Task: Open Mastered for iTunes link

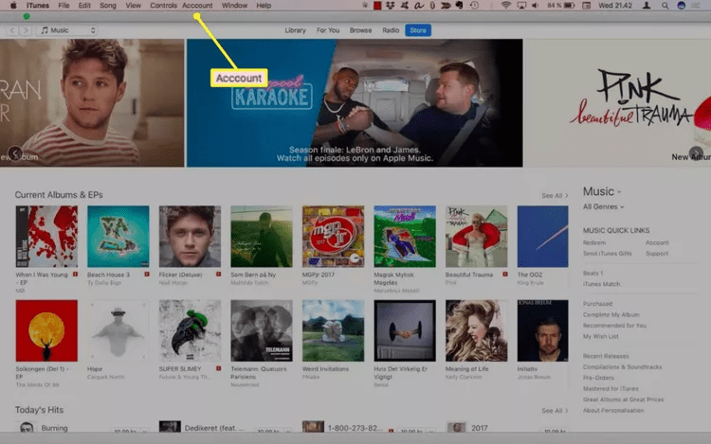Action: pos(611,388)
